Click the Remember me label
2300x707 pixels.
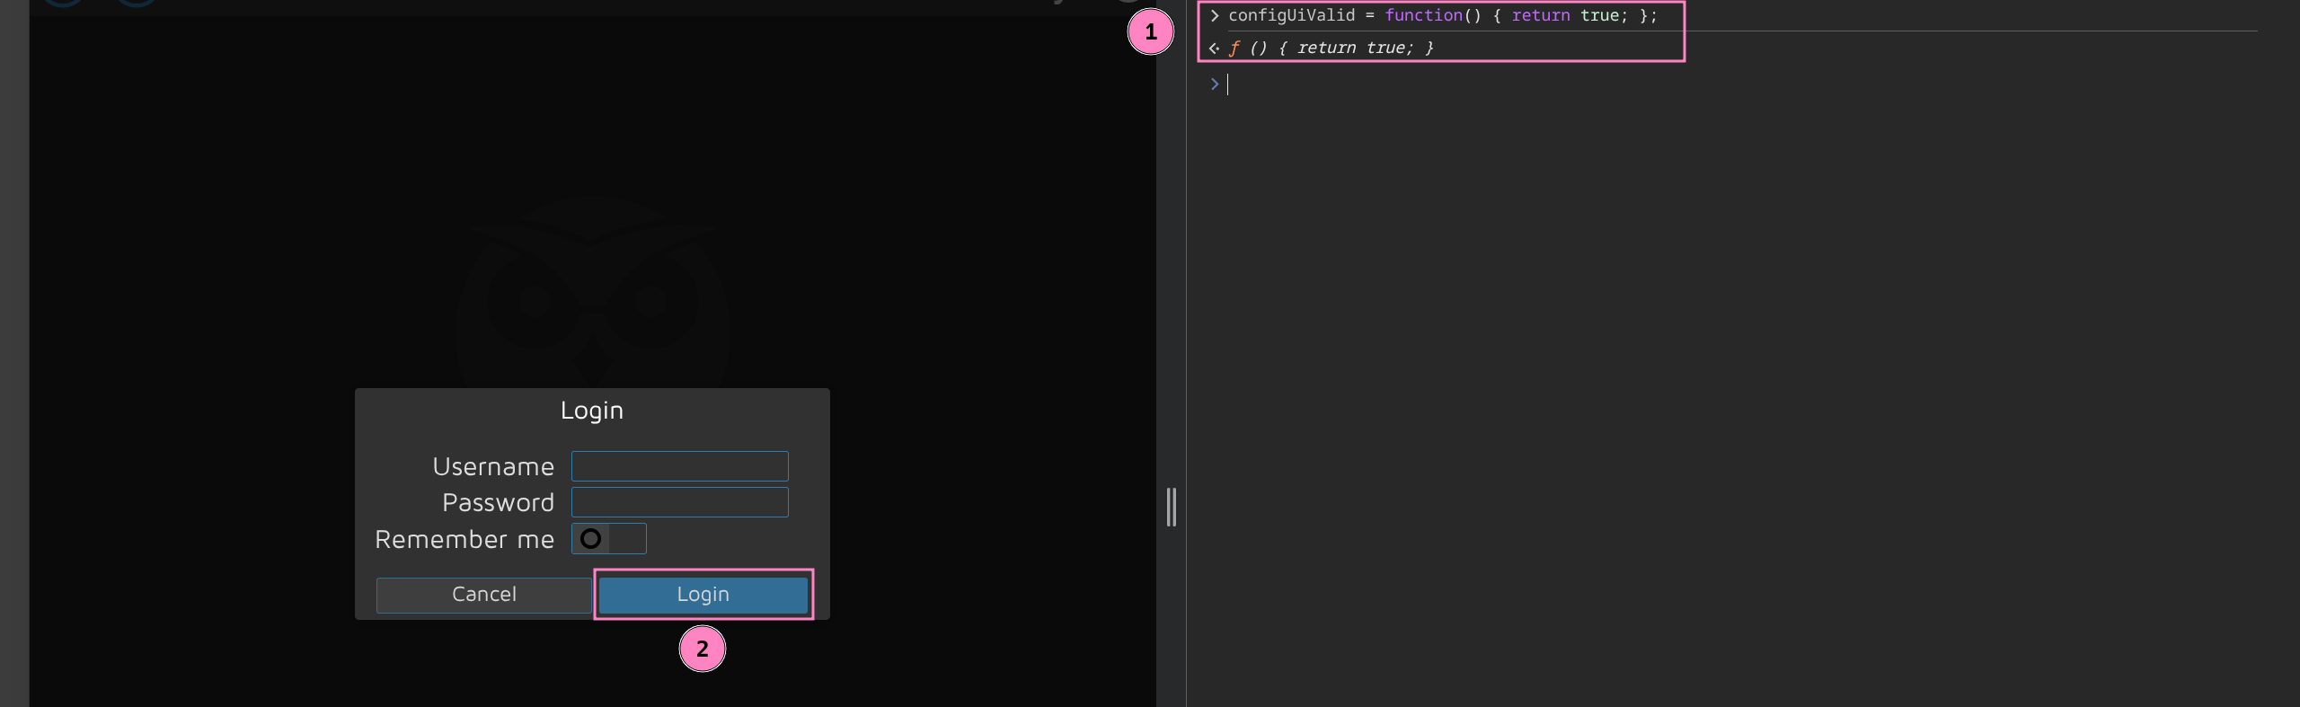coord(464,540)
